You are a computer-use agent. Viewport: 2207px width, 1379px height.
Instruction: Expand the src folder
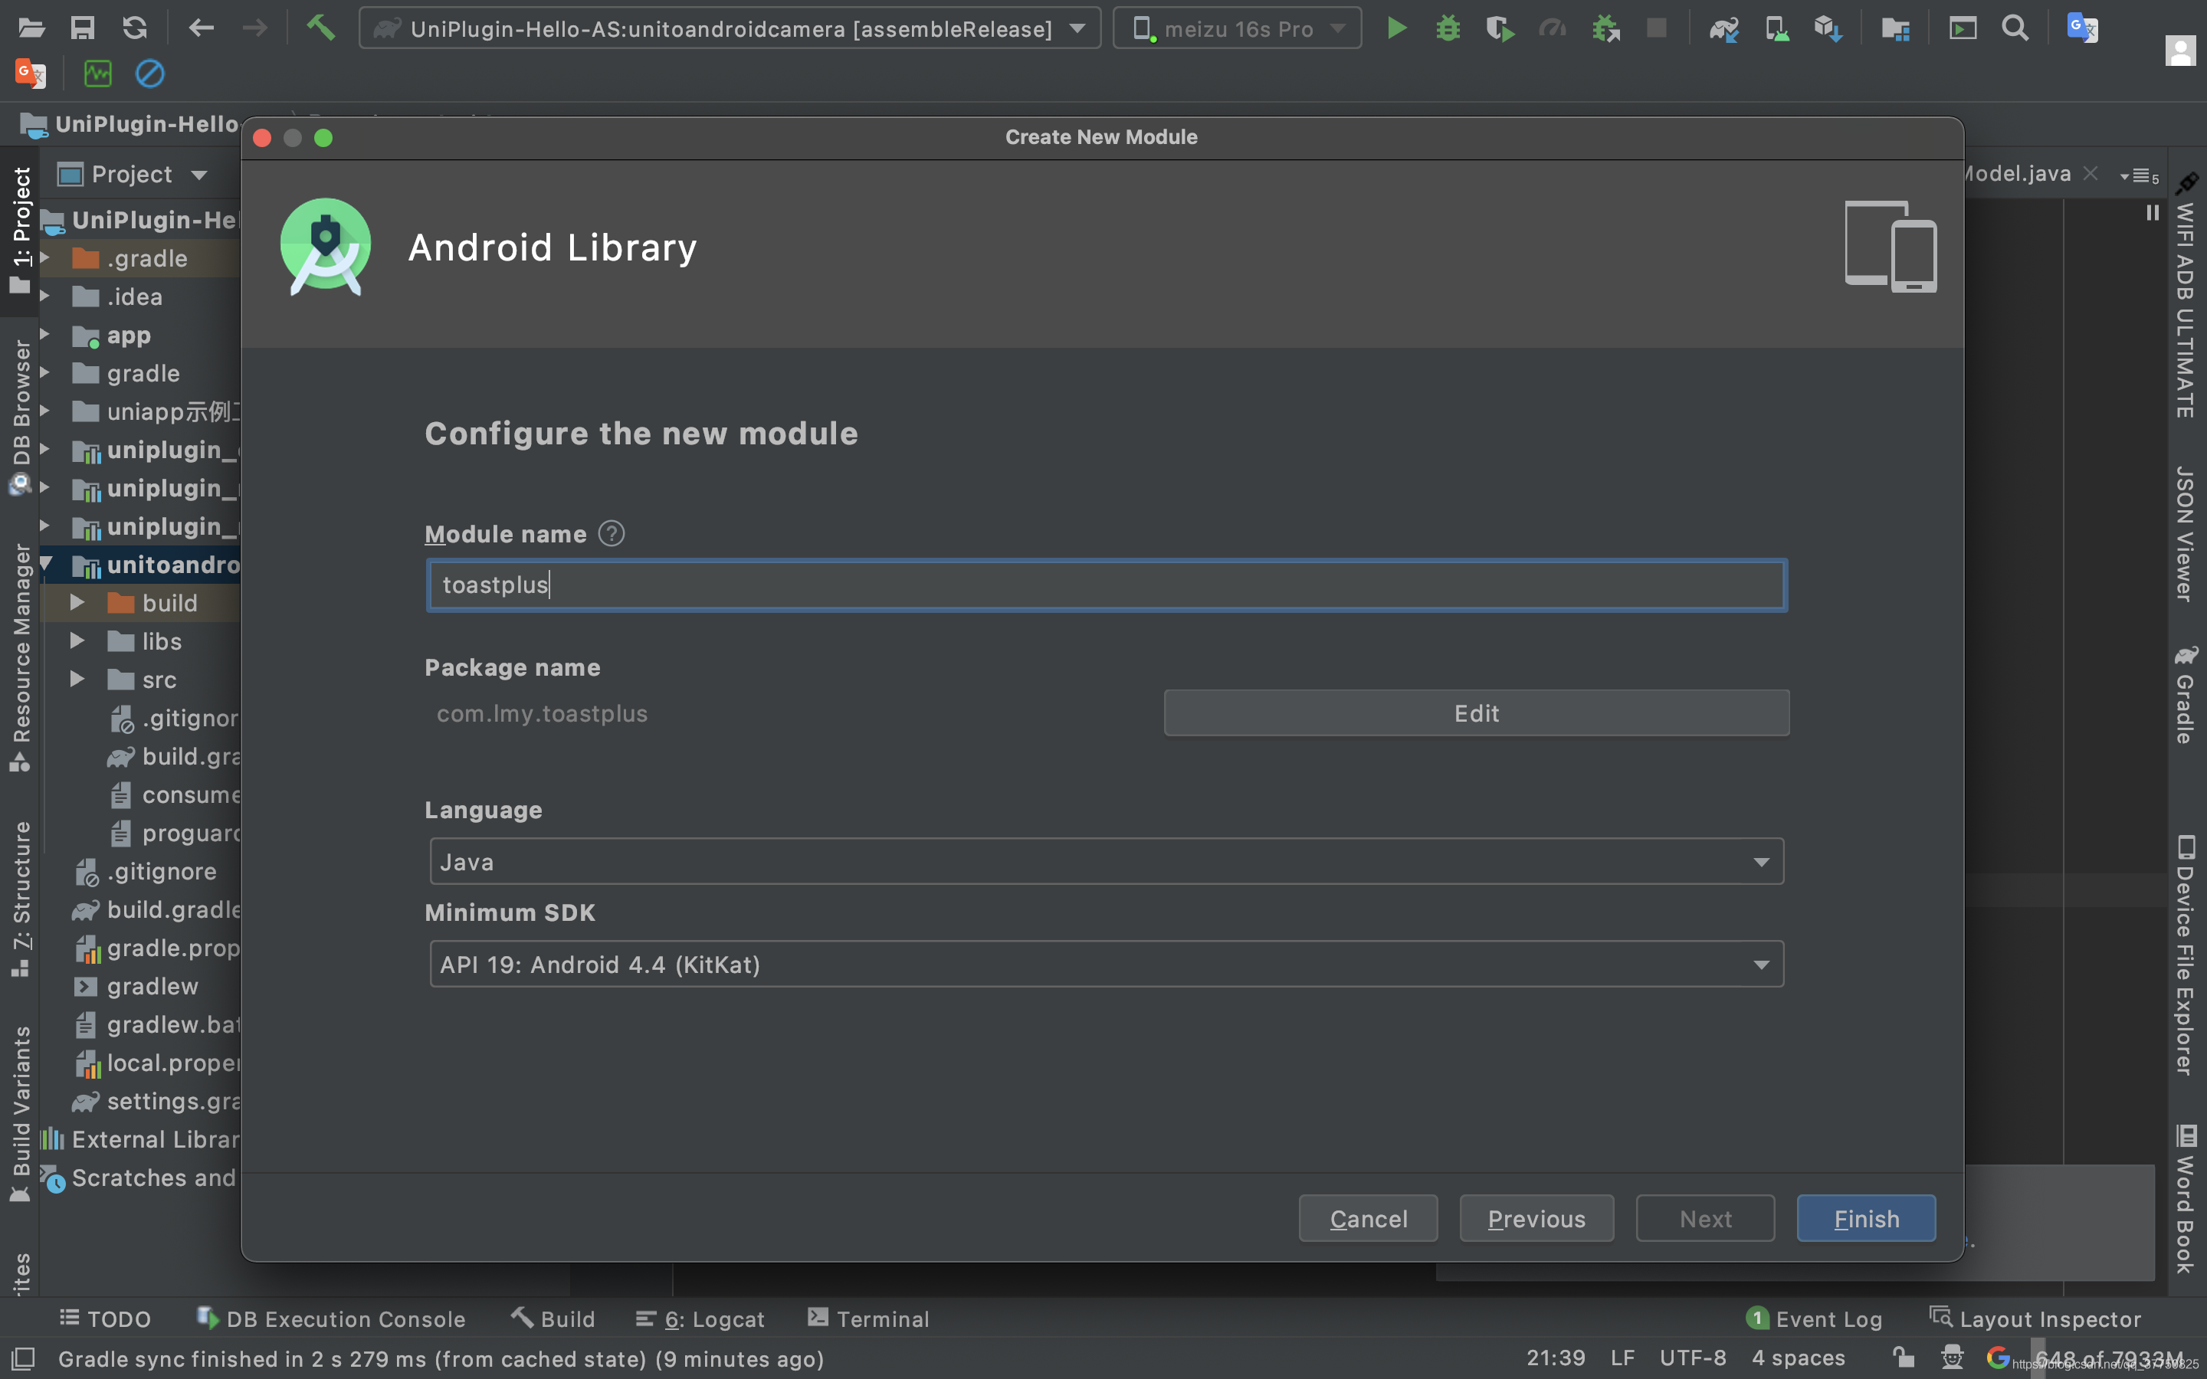coord(77,680)
